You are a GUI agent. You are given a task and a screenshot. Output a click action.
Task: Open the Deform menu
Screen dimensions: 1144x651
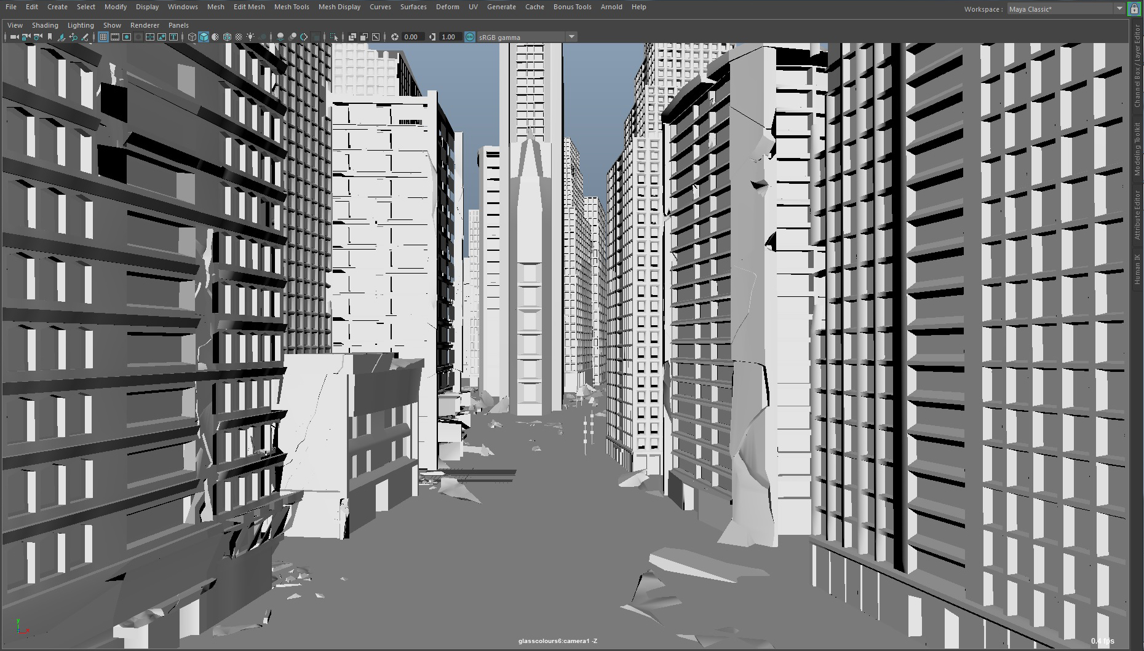coord(448,7)
